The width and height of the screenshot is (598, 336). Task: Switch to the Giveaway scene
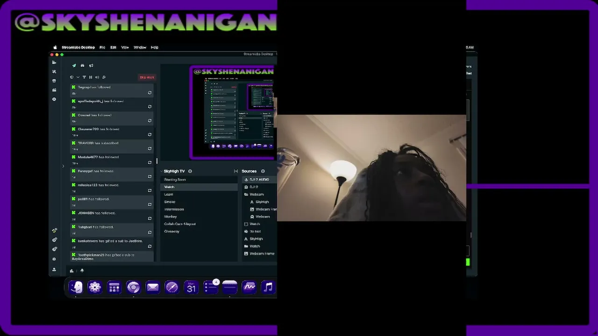coord(199,231)
